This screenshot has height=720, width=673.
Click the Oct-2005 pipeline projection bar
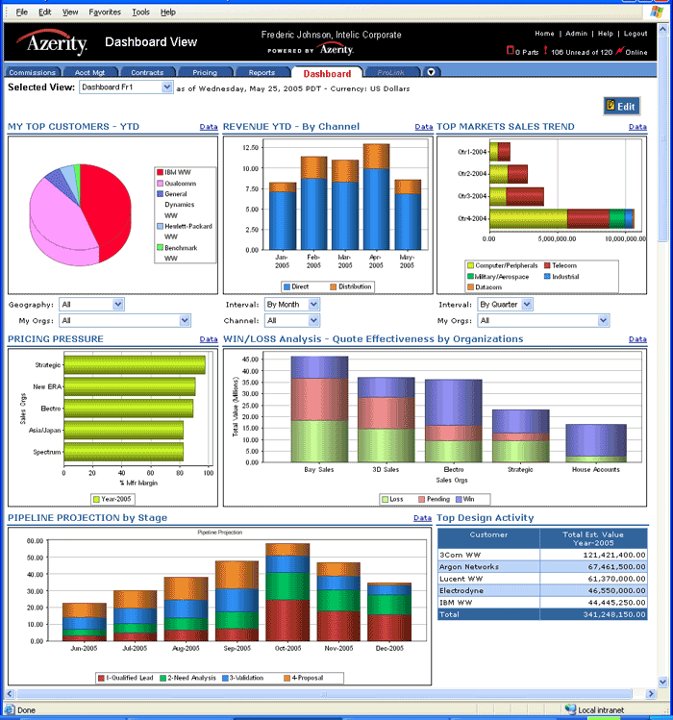tap(287, 592)
